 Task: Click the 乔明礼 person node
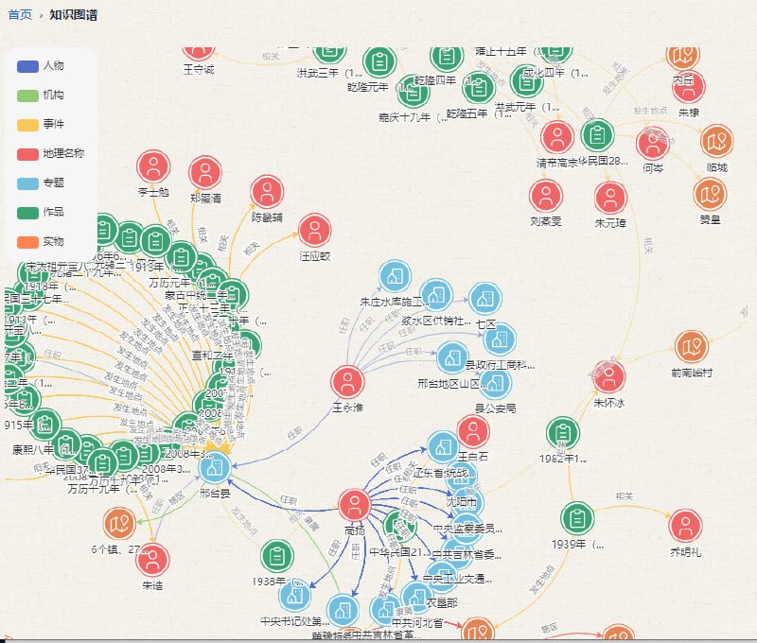tap(686, 526)
